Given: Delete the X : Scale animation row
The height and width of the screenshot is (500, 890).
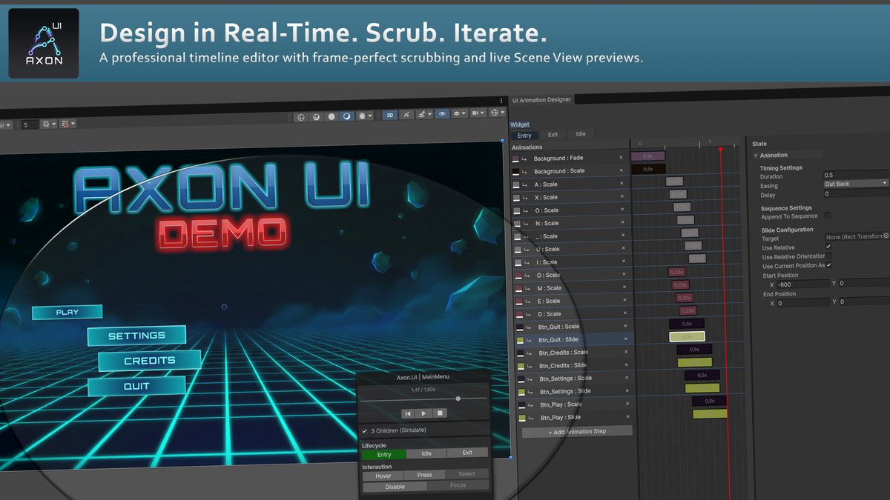Looking at the screenshot, I should 622,197.
